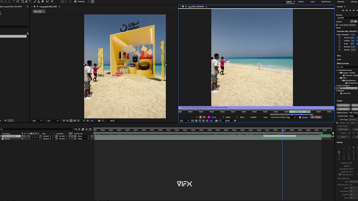Select the Type tool

pos(30,1)
